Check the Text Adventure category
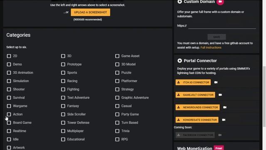The height and width of the screenshot is (150, 266). click(63, 97)
